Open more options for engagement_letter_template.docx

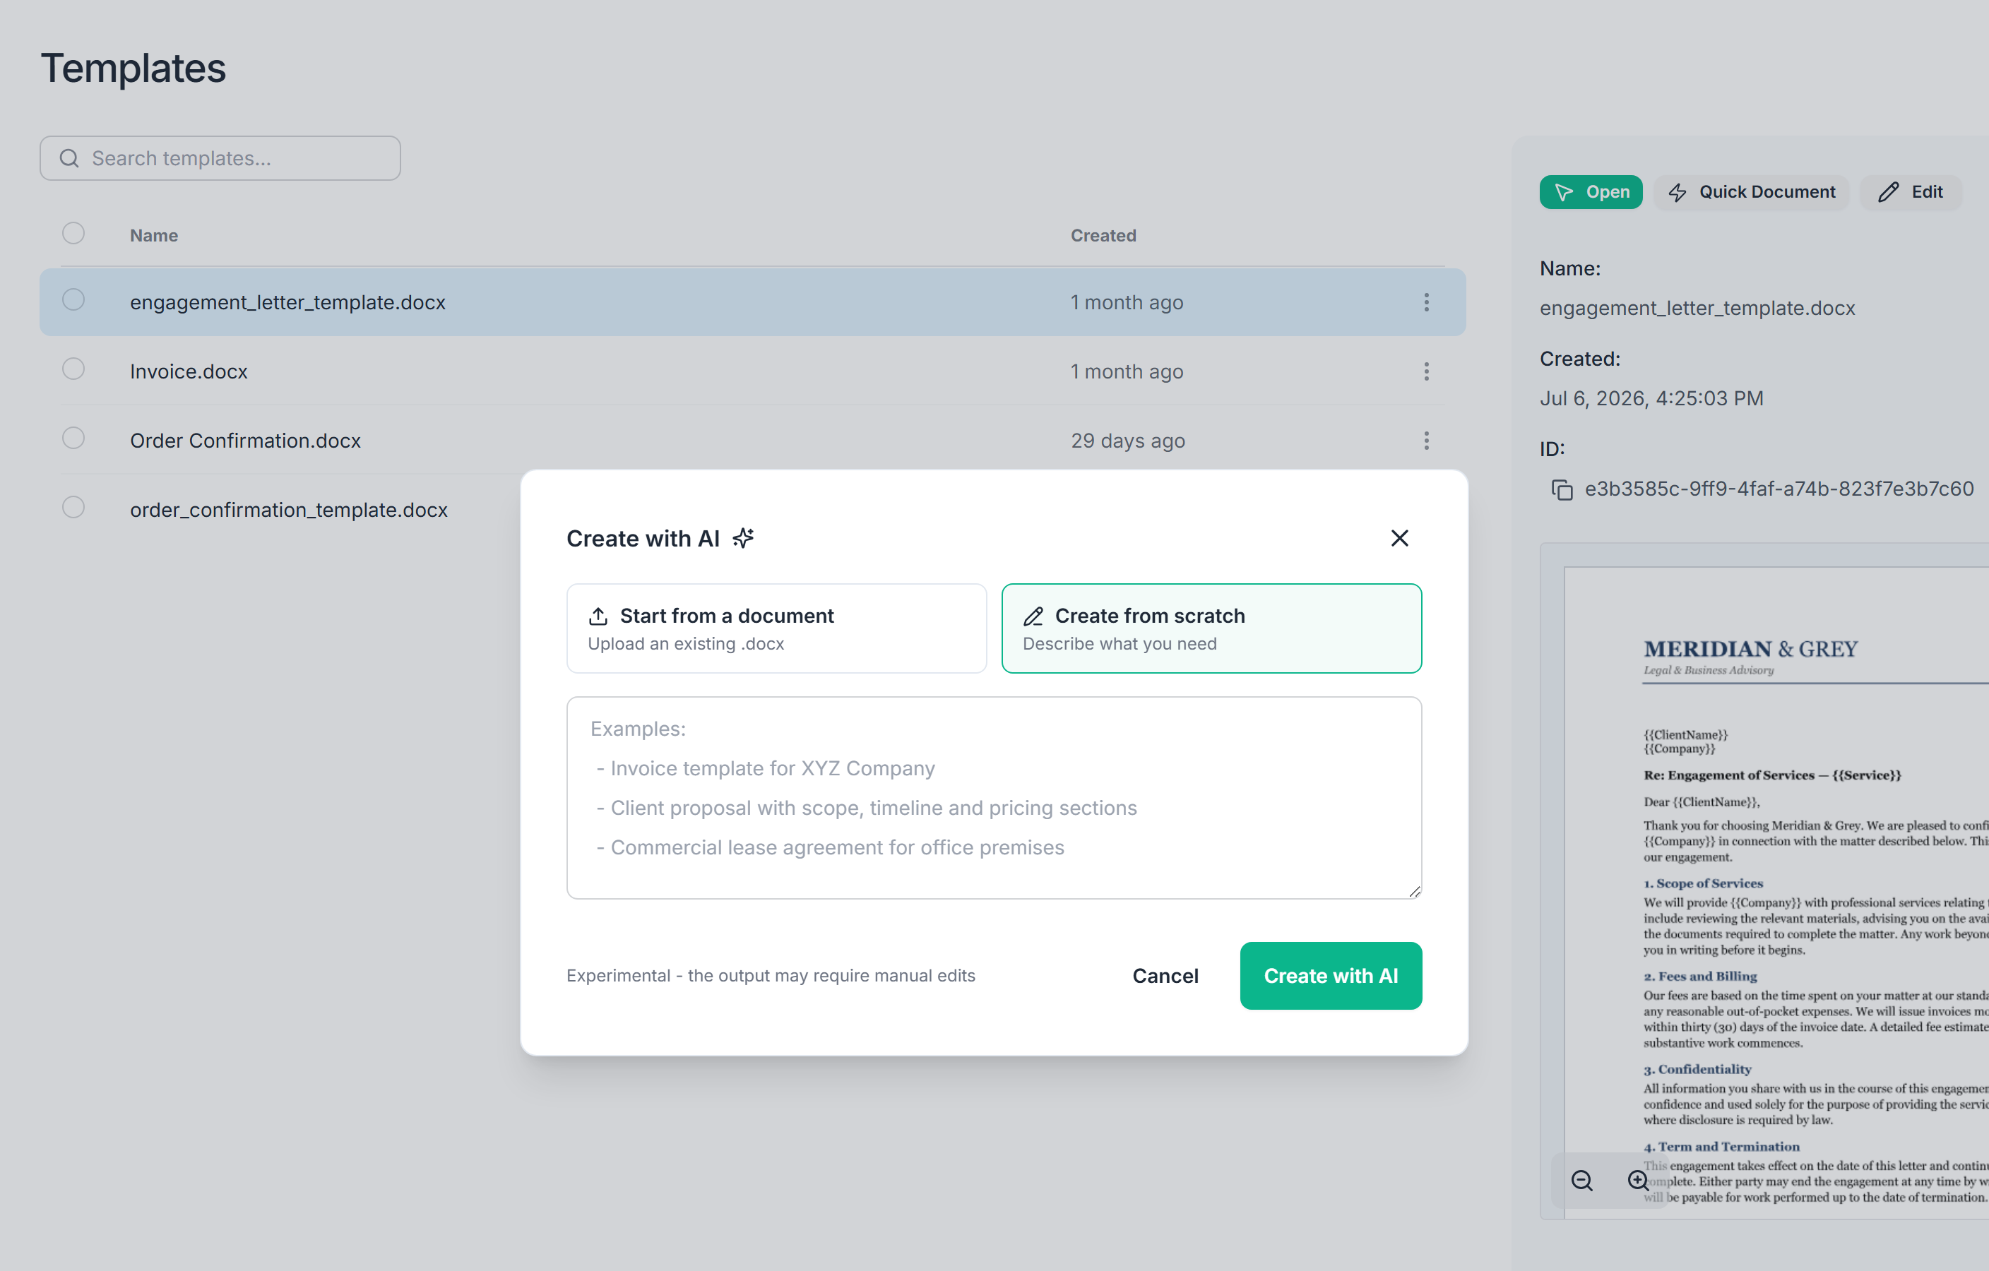click(x=1427, y=302)
